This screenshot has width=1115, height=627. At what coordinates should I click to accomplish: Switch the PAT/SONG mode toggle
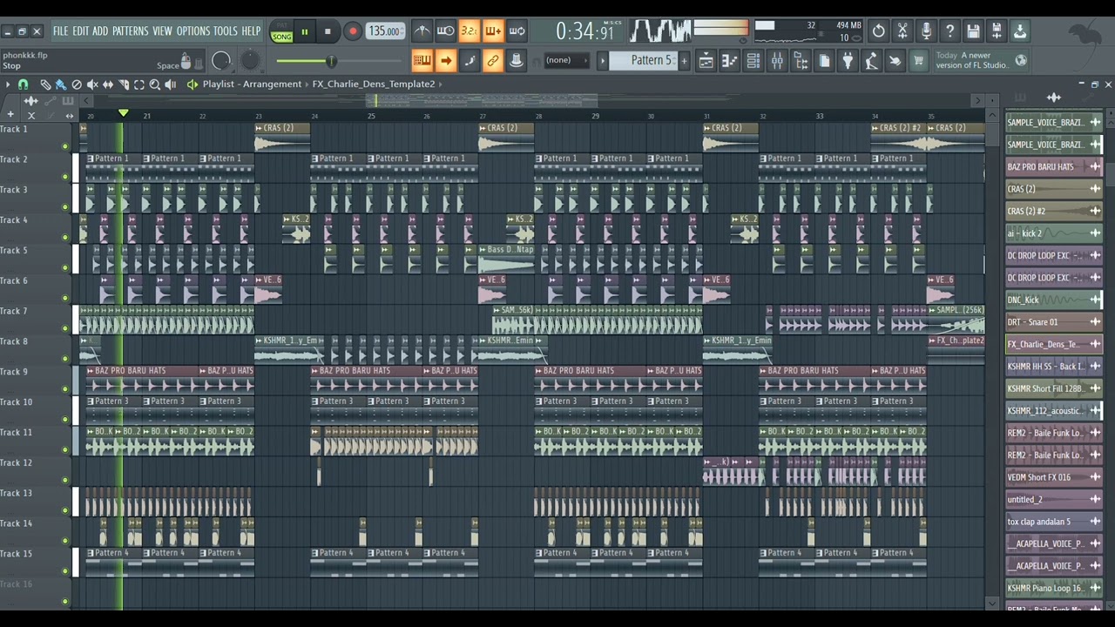pyautogui.click(x=281, y=32)
